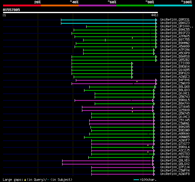Image resolution: width=195 pixels, height=182 pixels.
Task: Select the UniRef100_Q10Q95 label
Action: (175, 70)
